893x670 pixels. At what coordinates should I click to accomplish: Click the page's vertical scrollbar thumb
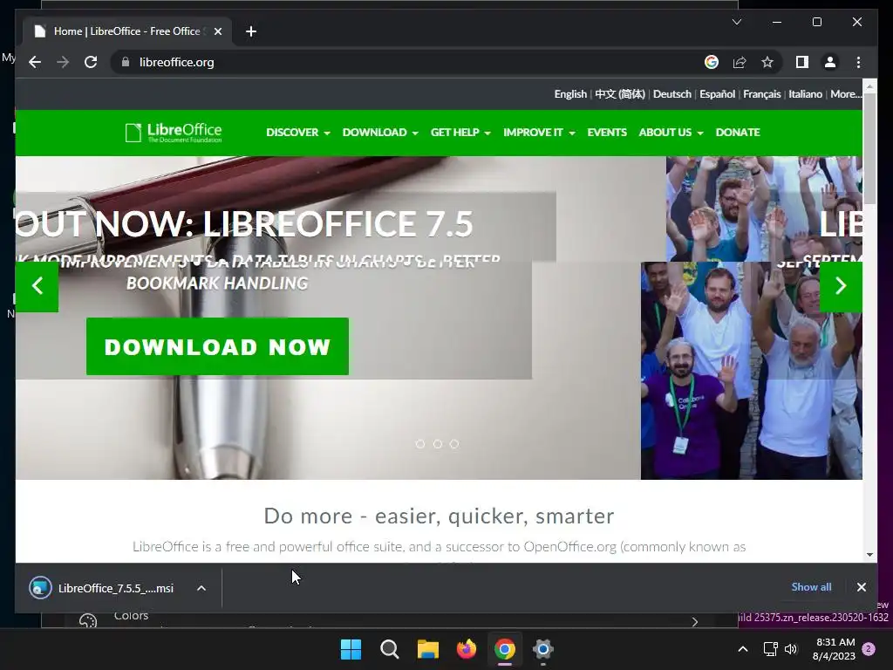click(869, 149)
